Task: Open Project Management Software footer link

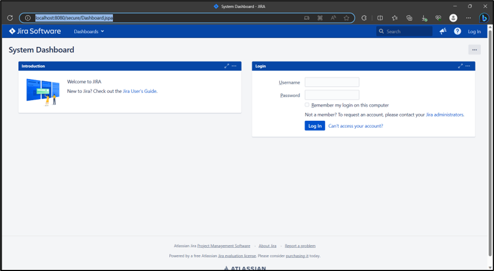Action: point(224,246)
